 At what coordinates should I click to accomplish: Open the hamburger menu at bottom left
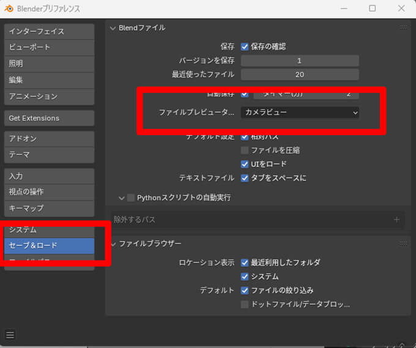tap(10, 335)
